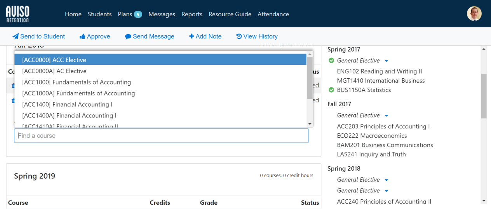This screenshot has height=209, width=491.
Task: Click the course list scrollbar thumb
Action: click(x=310, y=78)
